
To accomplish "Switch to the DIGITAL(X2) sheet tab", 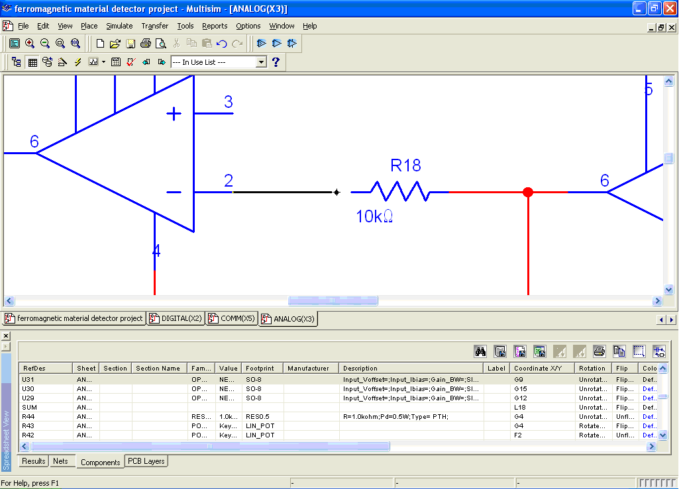I will 176,318.
